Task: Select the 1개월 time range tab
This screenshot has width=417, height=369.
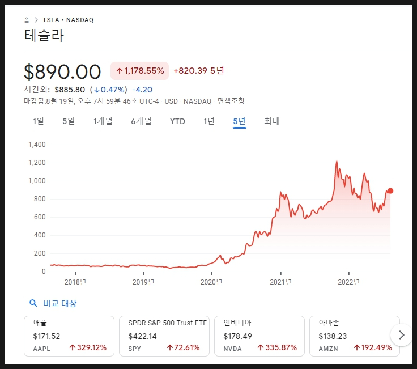Action: 103,121
